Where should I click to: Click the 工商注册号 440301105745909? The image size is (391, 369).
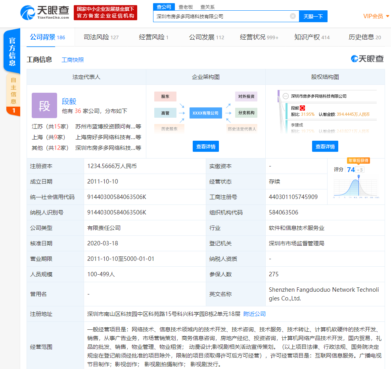tap(293, 197)
